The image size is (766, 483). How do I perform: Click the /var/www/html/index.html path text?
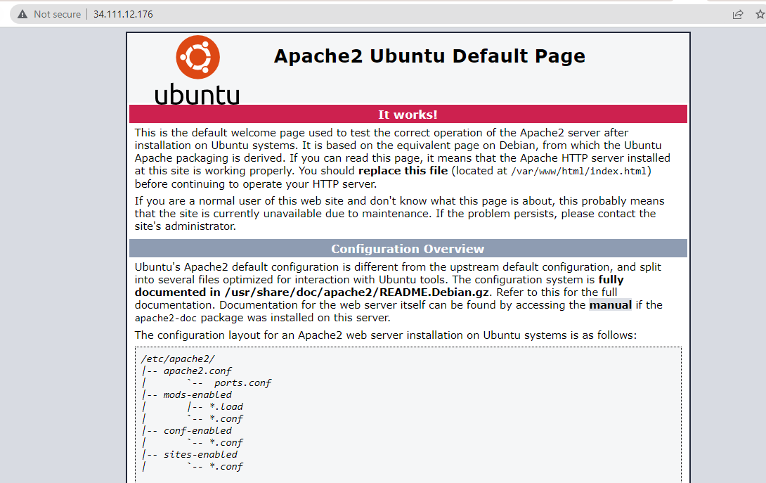579,171
